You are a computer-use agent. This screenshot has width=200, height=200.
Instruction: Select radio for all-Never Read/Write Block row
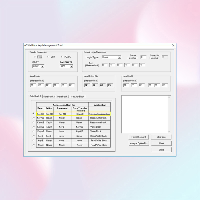33,145
